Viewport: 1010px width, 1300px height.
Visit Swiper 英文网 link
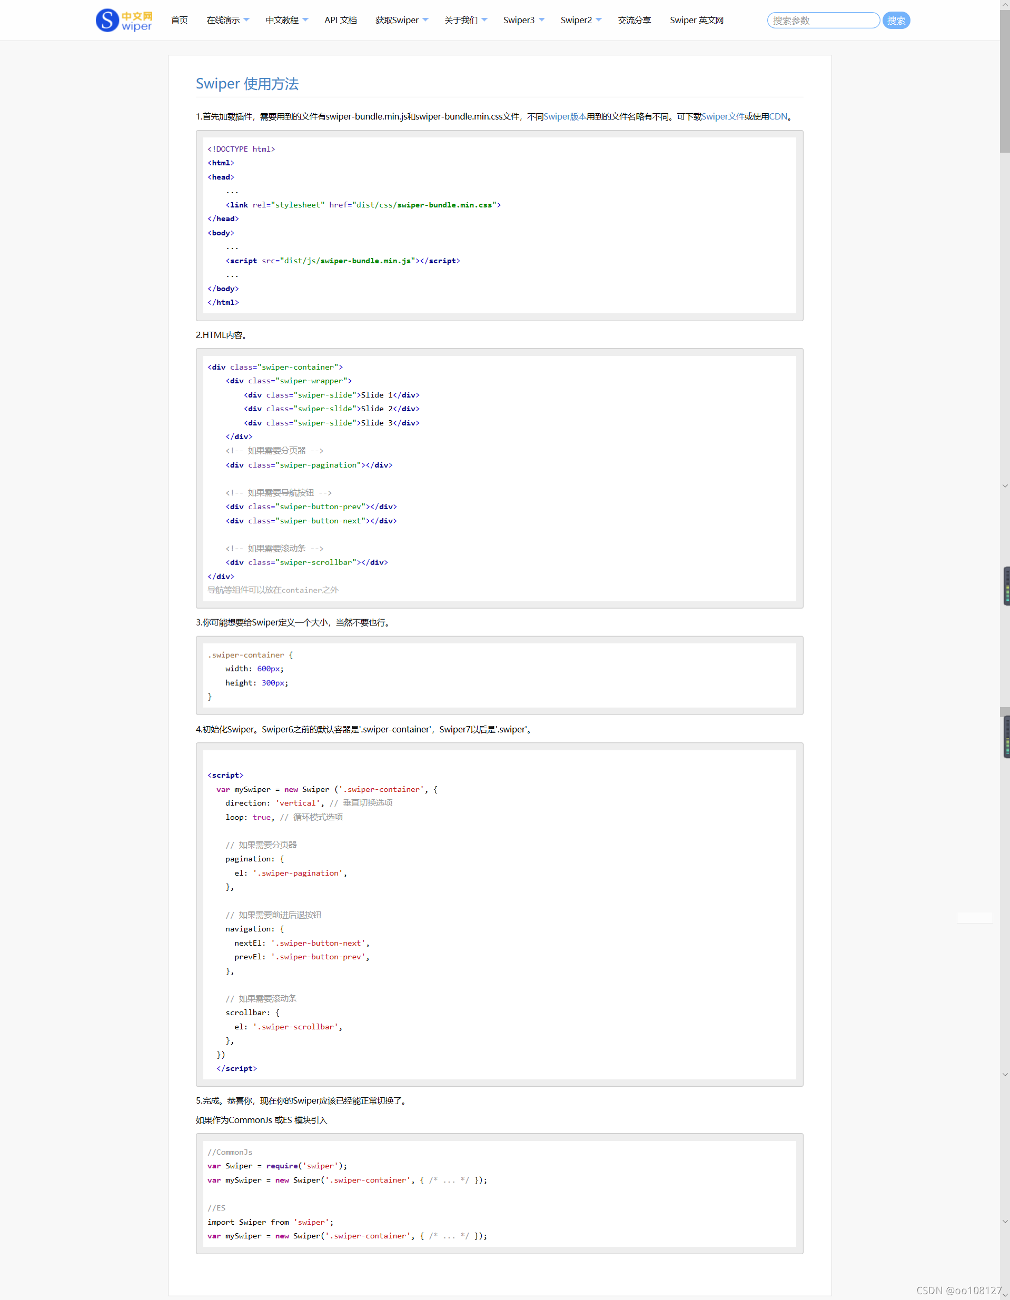[x=696, y=20]
